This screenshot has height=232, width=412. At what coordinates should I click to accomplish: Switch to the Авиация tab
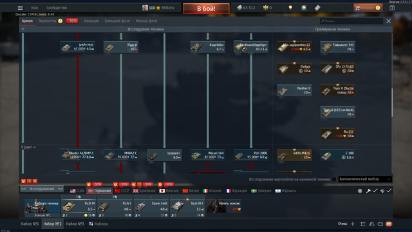[91, 21]
